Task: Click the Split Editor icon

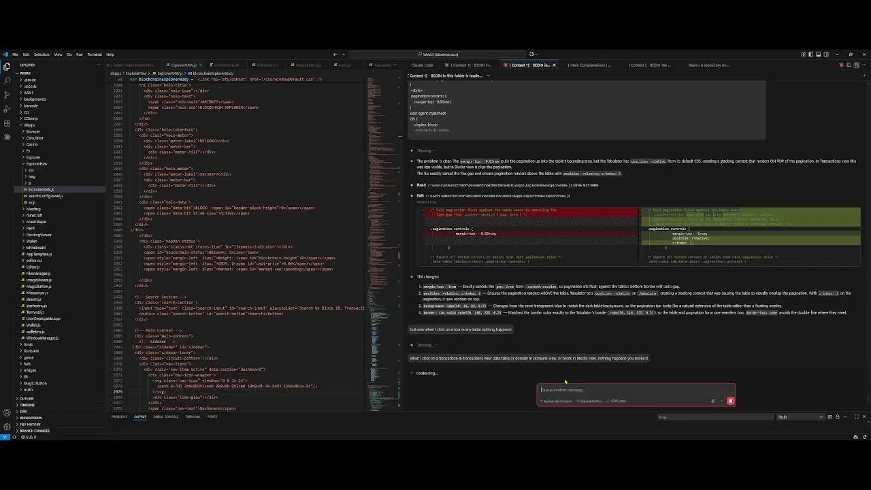Action: click(x=849, y=65)
